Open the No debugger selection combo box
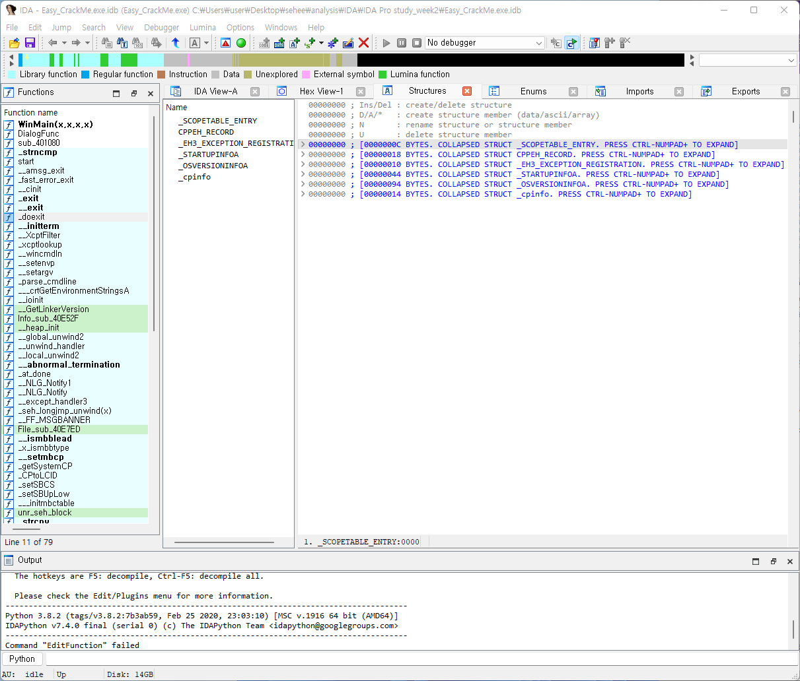The image size is (800, 681). 484,43
